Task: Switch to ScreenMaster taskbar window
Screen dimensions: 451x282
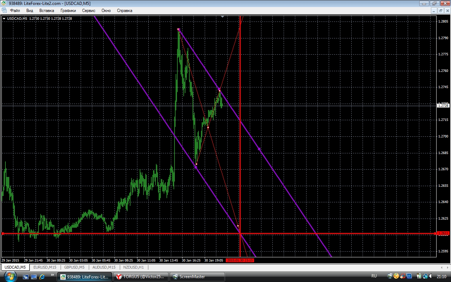Action: (x=197, y=277)
